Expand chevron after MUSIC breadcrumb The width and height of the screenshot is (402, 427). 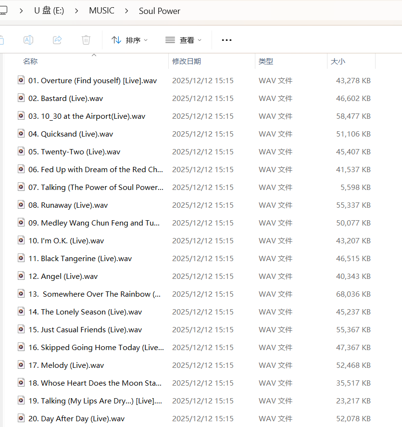click(126, 11)
